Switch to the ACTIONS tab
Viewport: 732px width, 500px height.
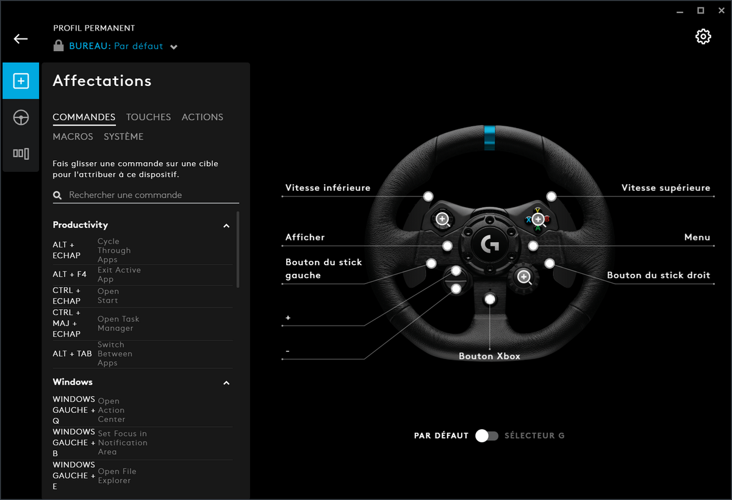[203, 117]
